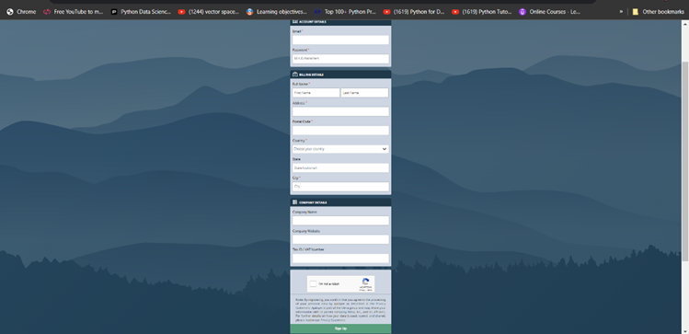
Task: Click the Company Name input field
Action: 340,221
